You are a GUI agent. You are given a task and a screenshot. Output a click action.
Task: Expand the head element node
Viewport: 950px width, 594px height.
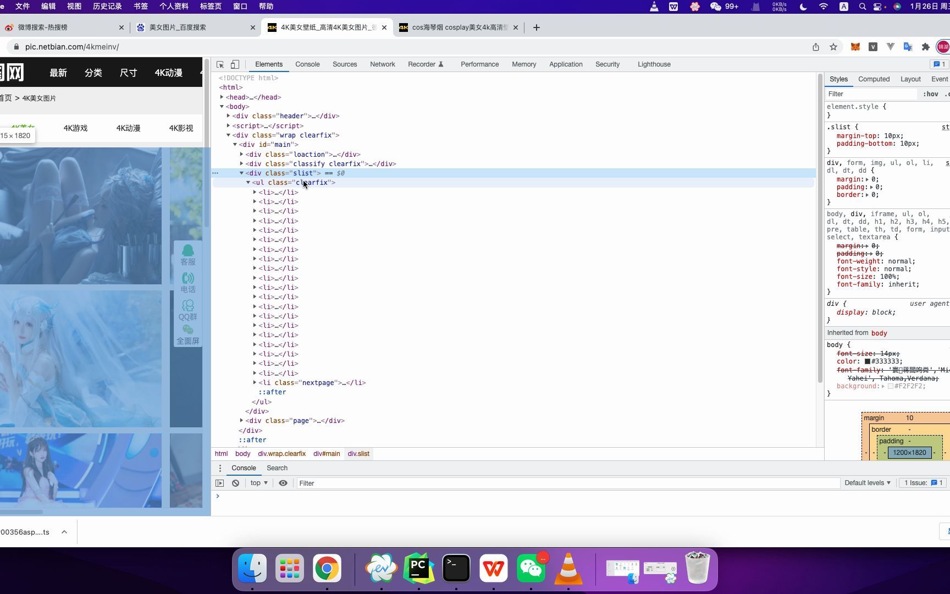point(222,97)
